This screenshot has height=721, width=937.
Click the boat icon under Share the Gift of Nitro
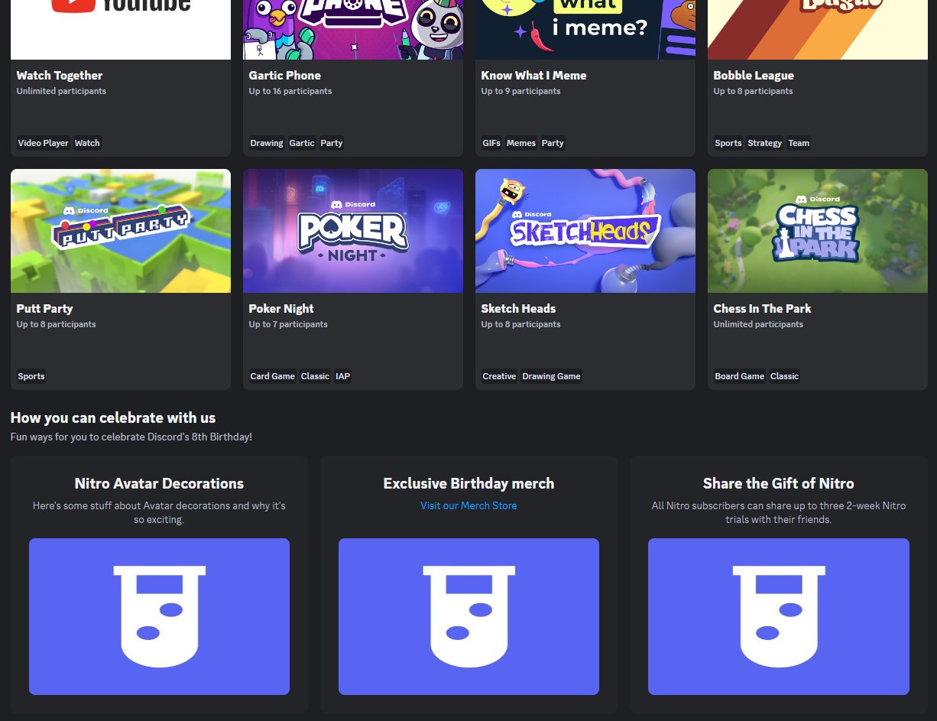click(x=779, y=616)
